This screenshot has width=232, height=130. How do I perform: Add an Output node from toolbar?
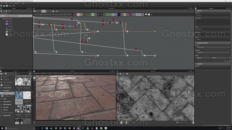click(142, 15)
